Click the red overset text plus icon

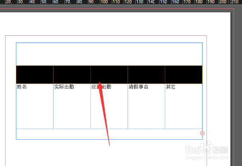click(202, 133)
